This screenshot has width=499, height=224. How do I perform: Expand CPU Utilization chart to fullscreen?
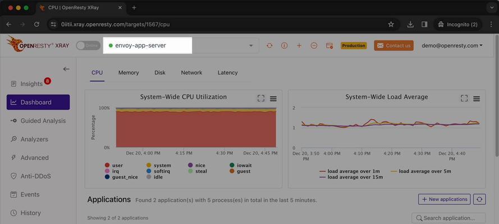[261, 99]
